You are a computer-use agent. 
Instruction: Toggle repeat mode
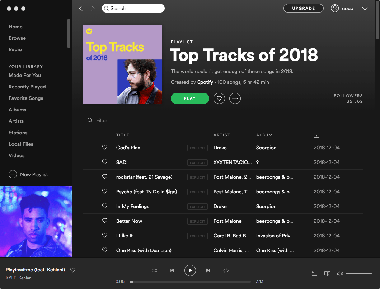[226, 270]
